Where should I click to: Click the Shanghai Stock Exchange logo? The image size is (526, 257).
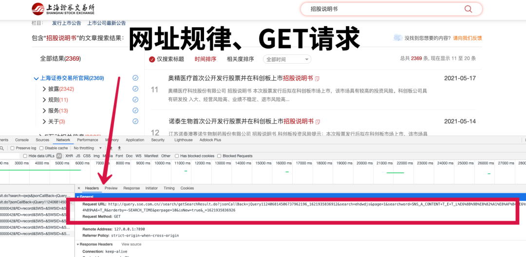tap(63, 9)
